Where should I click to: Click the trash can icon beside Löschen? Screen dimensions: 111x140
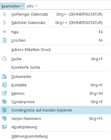4,40
